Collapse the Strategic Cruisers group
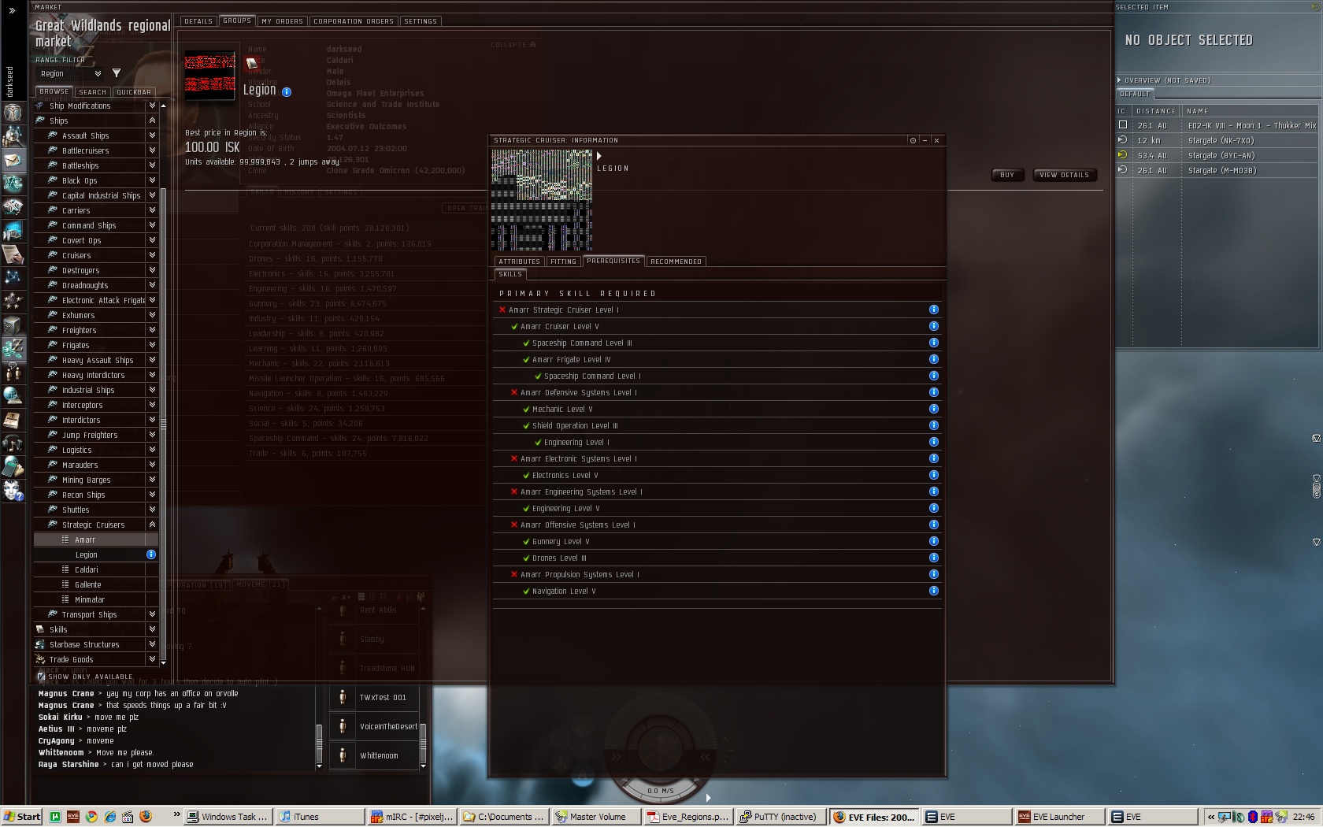Image resolution: width=1323 pixels, height=827 pixels. click(x=152, y=525)
